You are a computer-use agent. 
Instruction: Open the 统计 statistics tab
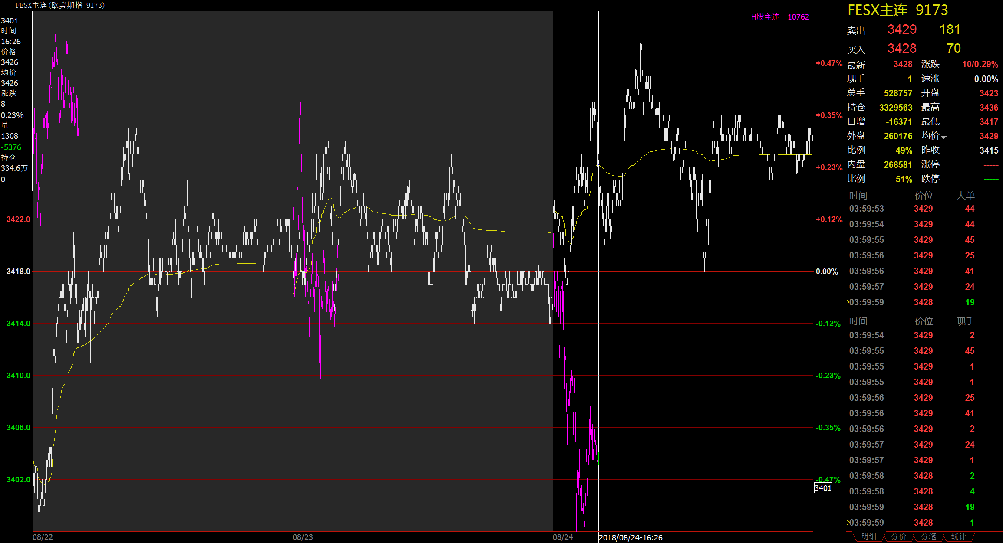958,536
